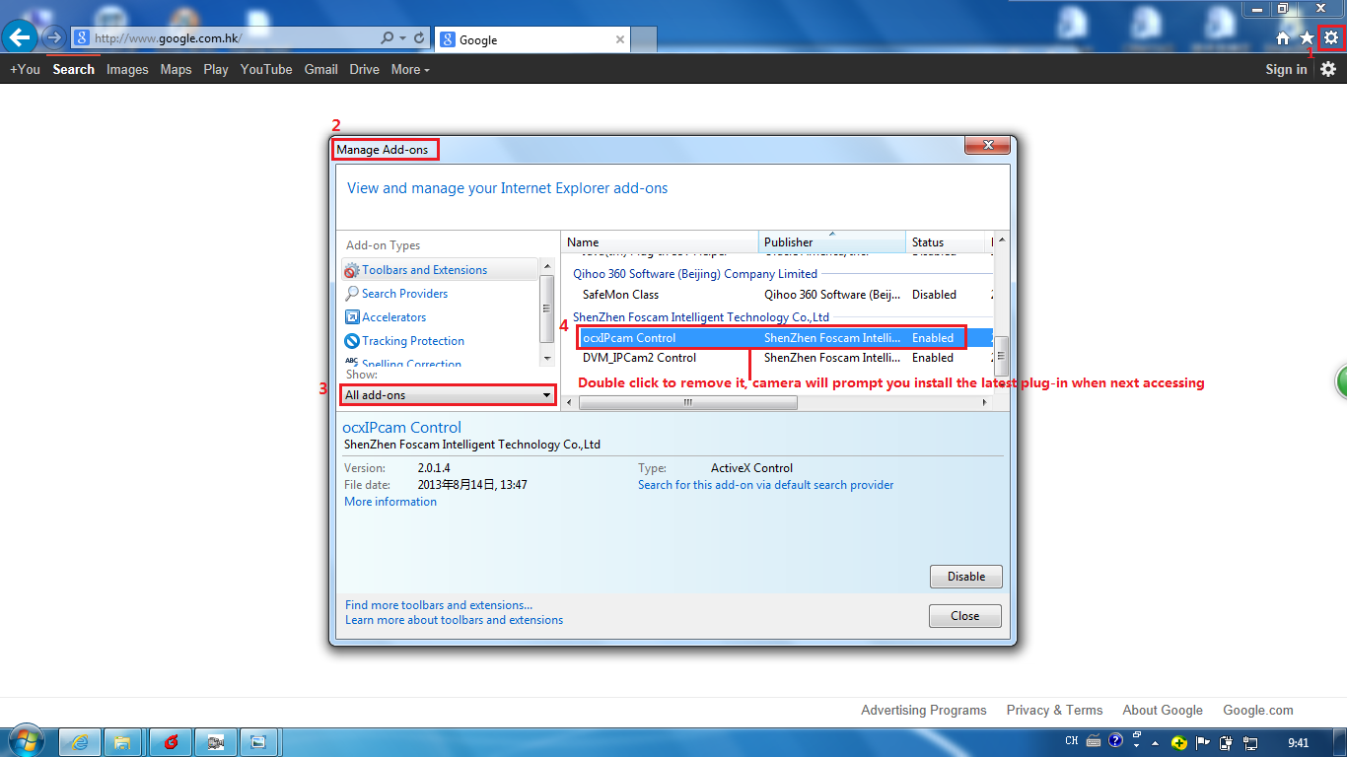Click +You in the Google bar
The height and width of the screenshot is (757, 1347).
(x=25, y=69)
